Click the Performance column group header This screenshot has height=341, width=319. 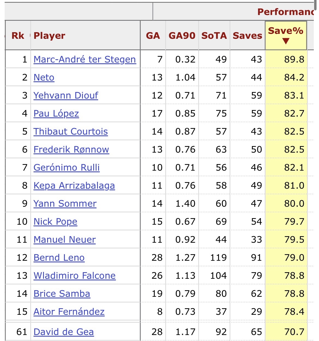tap(285, 12)
